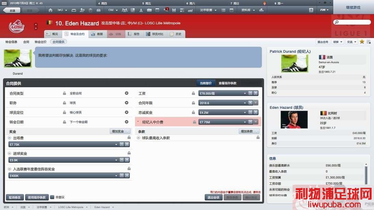Screen dimensions: 374x210
Task: Open the training cone icon
Action: point(141,10)
